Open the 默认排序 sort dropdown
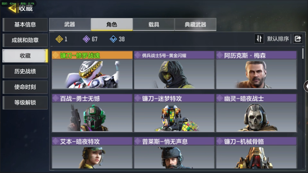The width and height of the screenshot is (308, 173). coord(278,39)
